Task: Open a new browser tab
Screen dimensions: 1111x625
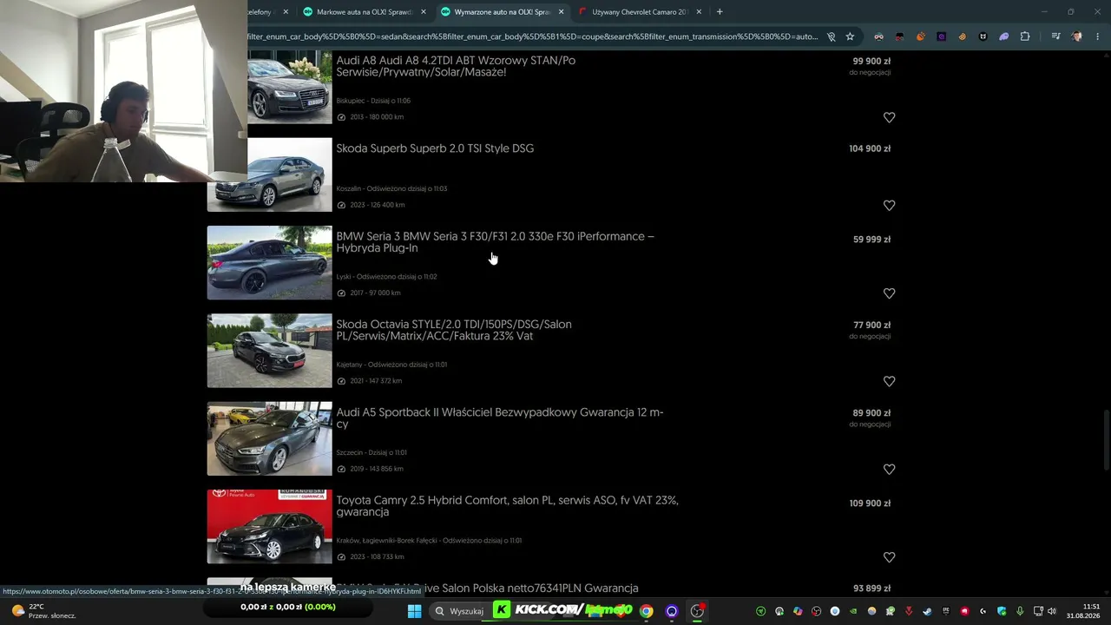Action: tap(720, 12)
